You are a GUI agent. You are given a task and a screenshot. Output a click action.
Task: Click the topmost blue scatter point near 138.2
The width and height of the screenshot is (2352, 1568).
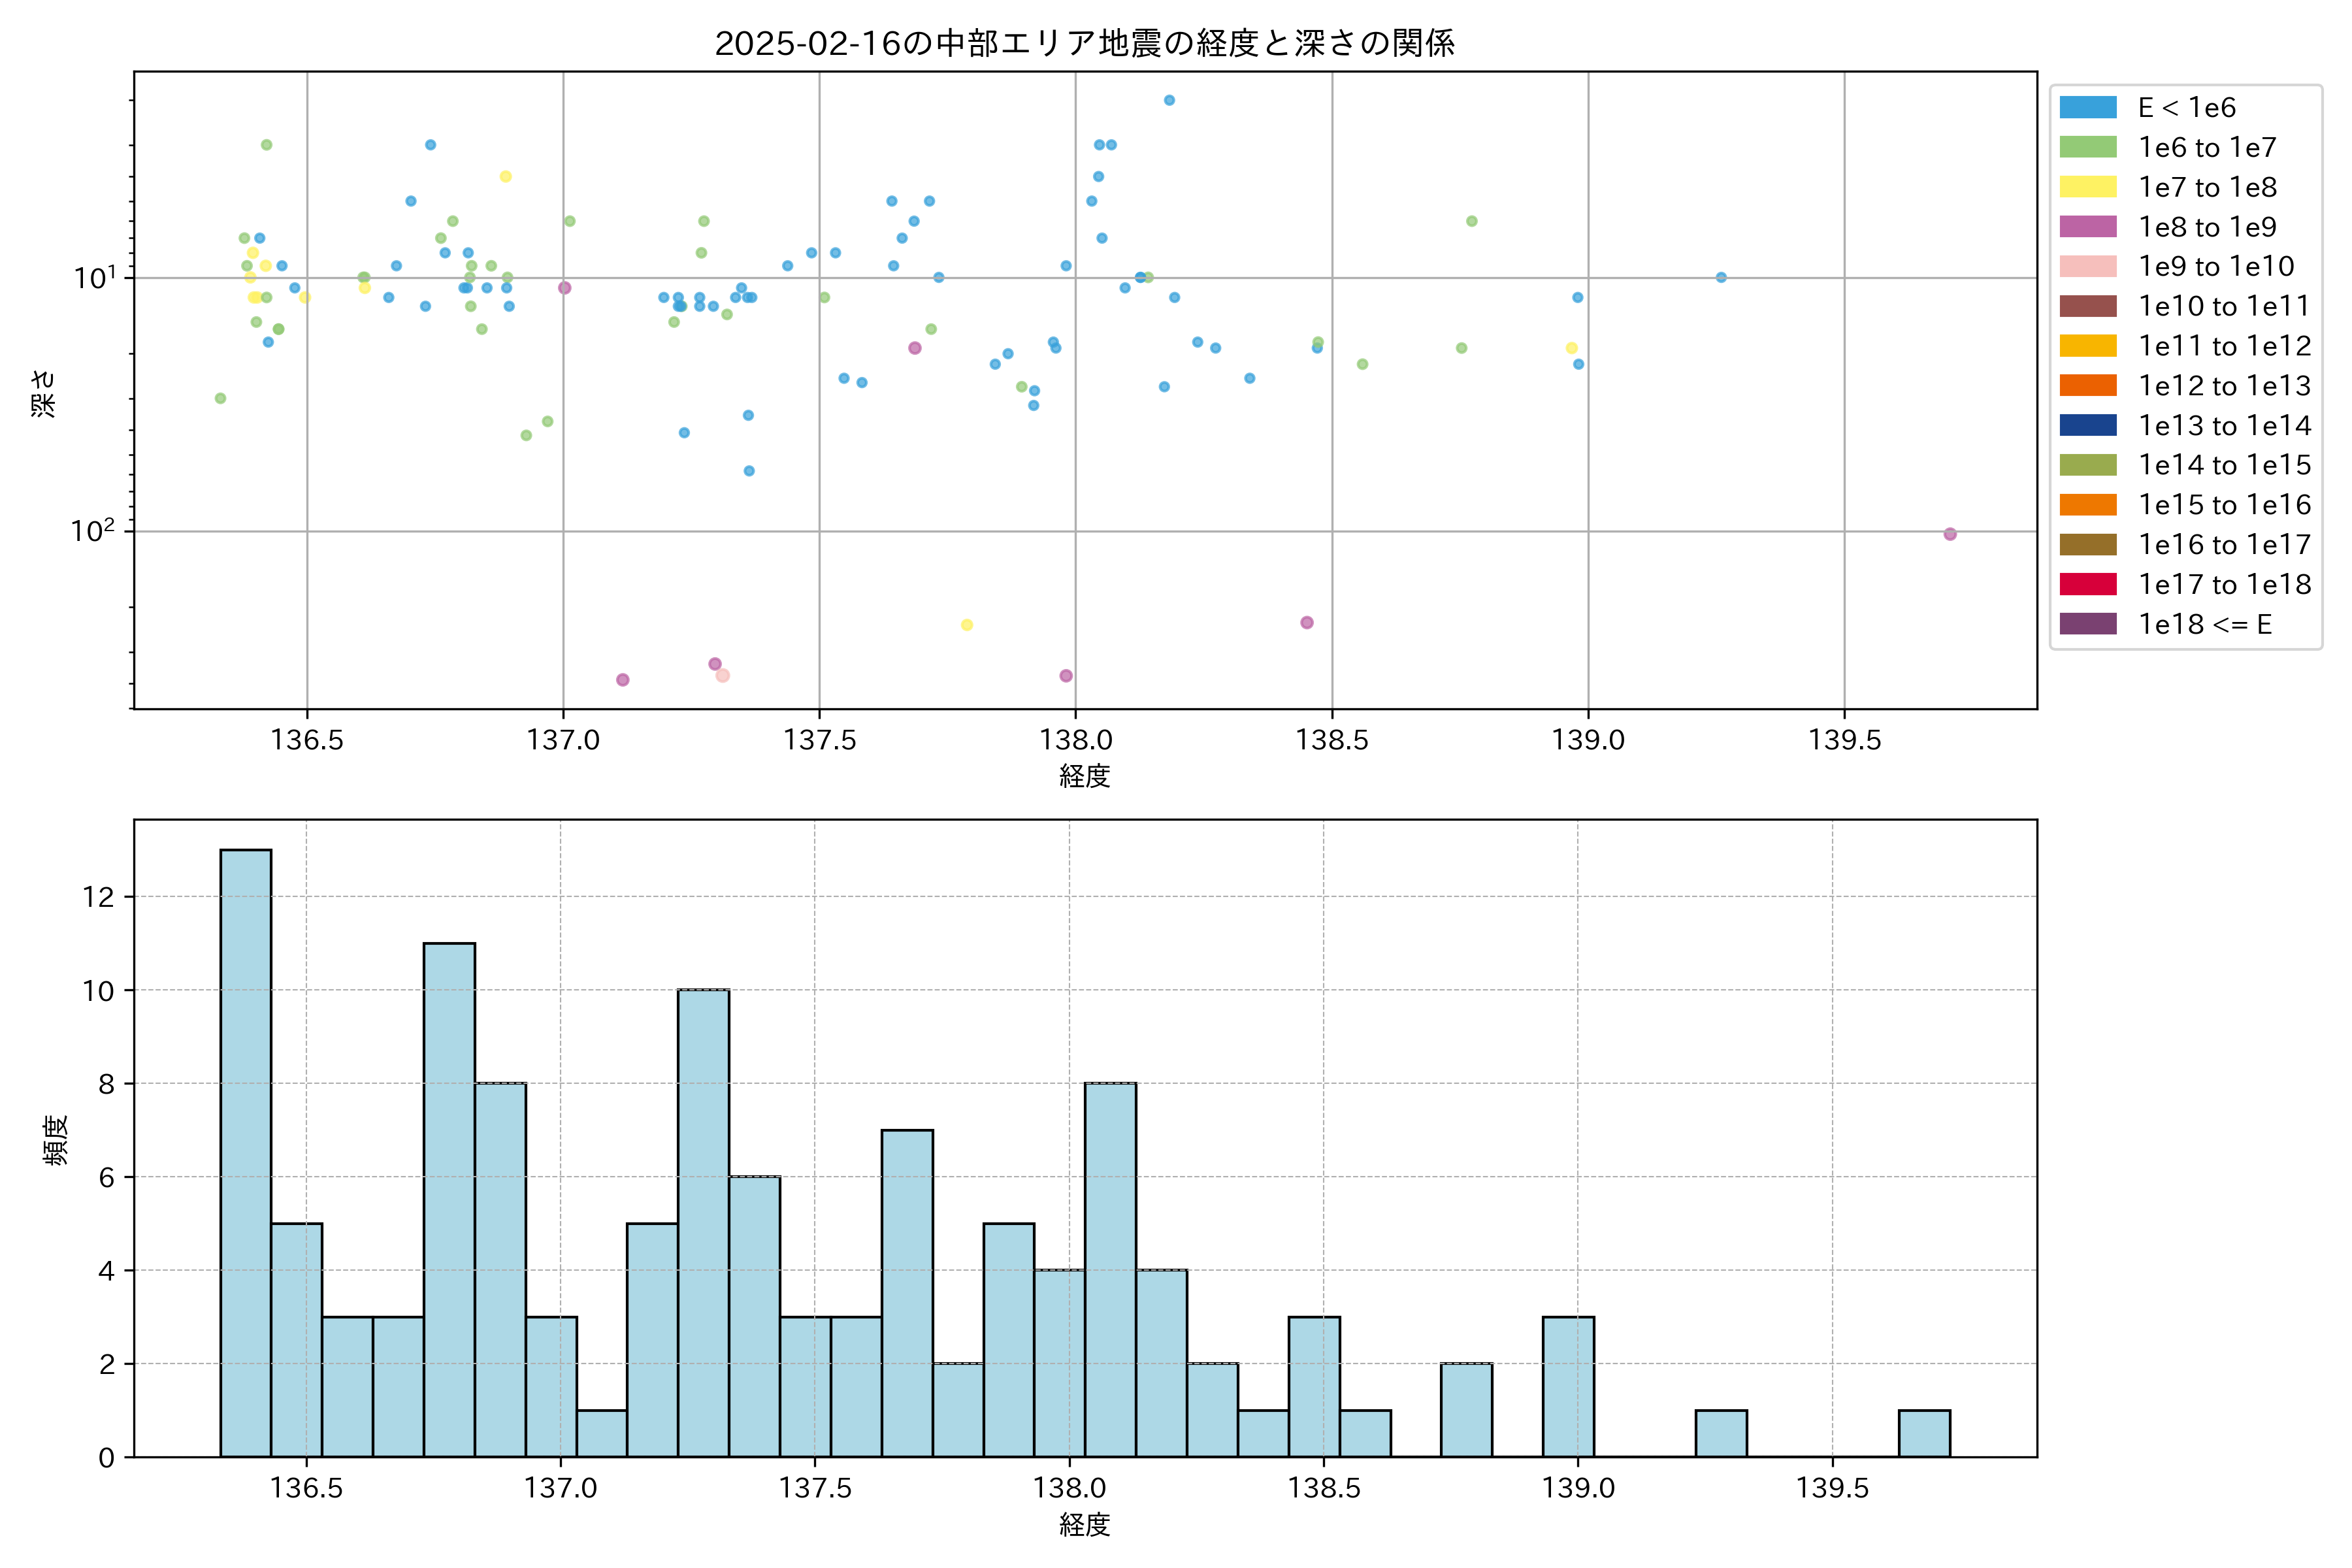[1169, 100]
